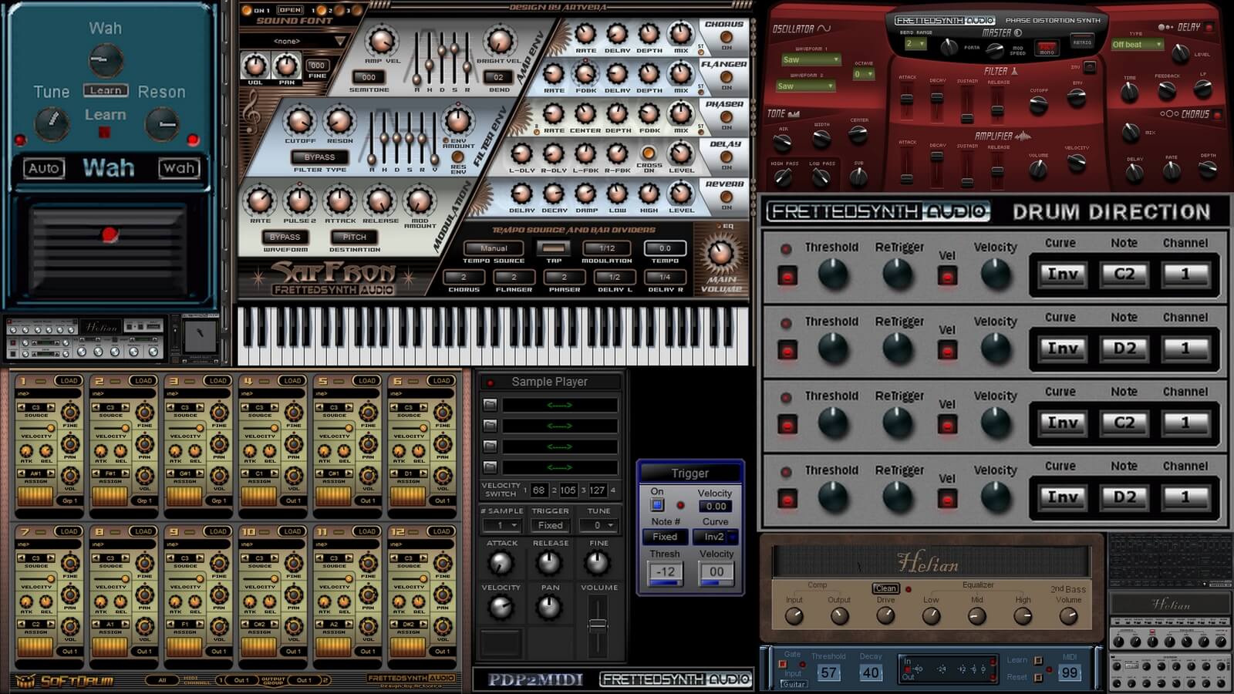Select the Wah mode button on the right side of the pedal
Screen dimensions: 1234x694
[x=179, y=168]
